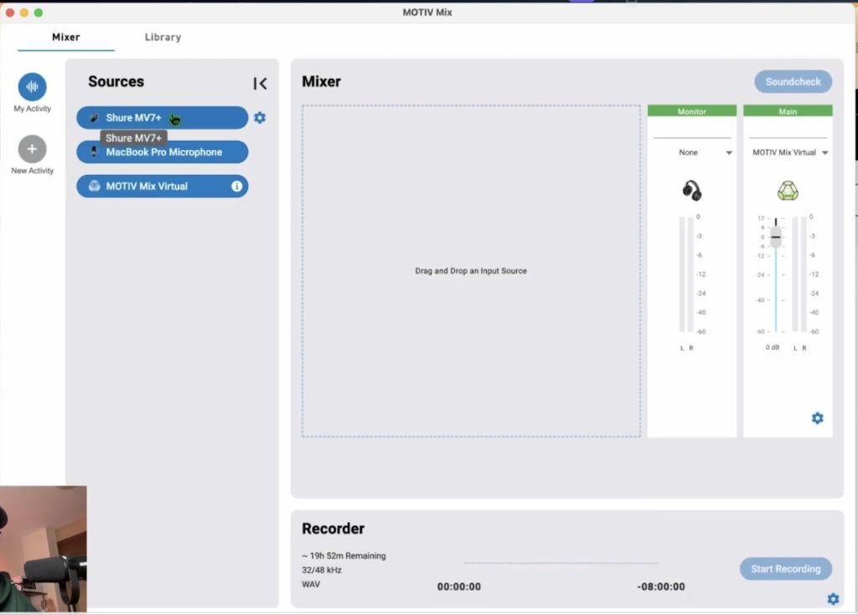858x615 pixels.
Task: Open Main output channel settings gear
Action: 817,418
